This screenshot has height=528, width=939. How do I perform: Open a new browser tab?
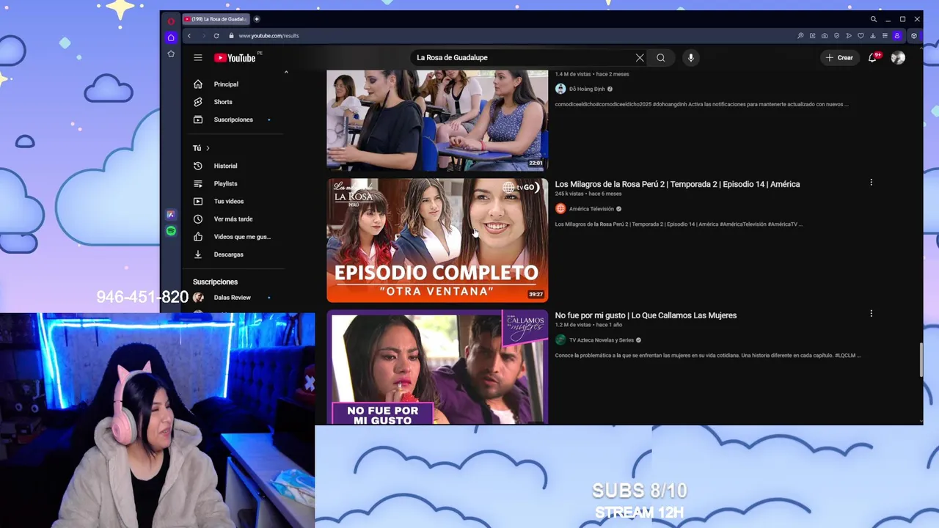tap(257, 19)
